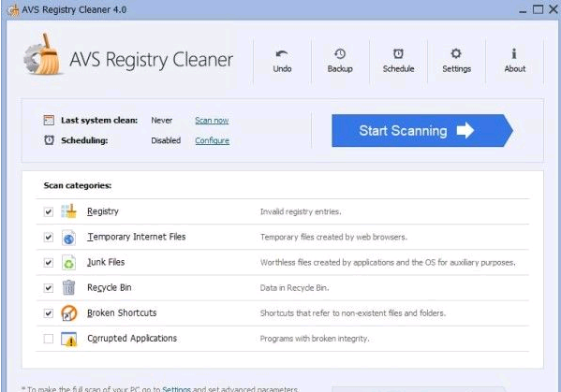Click the clock icon next to Scheduling

[49, 140]
